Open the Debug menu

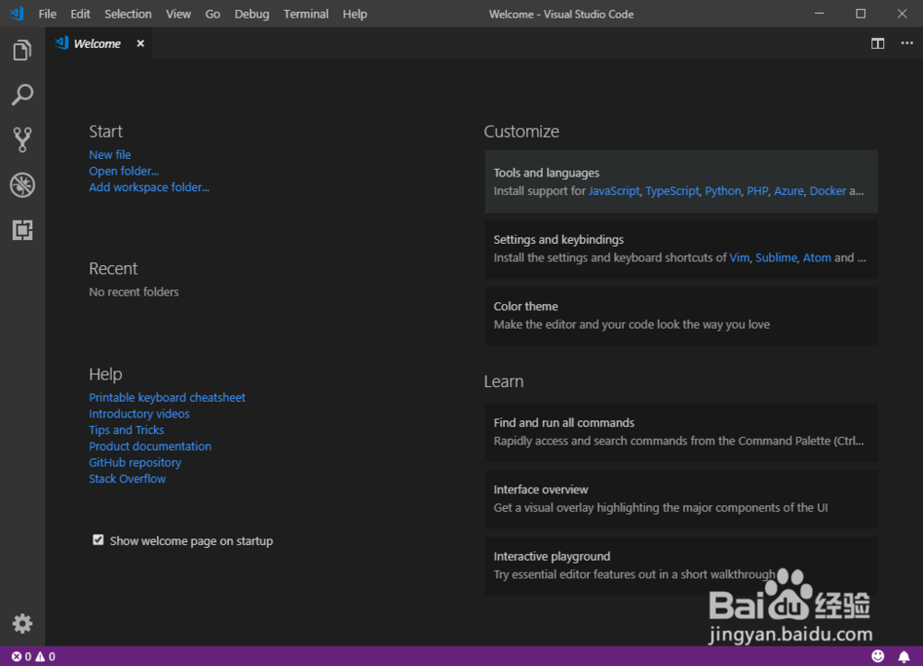click(x=252, y=14)
